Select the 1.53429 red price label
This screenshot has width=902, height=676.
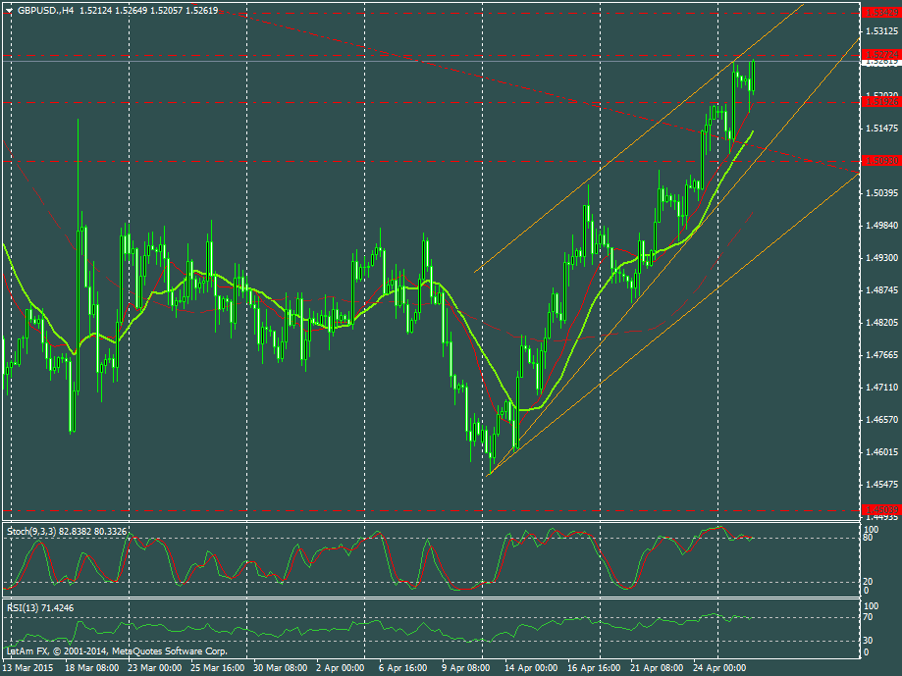(879, 12)
